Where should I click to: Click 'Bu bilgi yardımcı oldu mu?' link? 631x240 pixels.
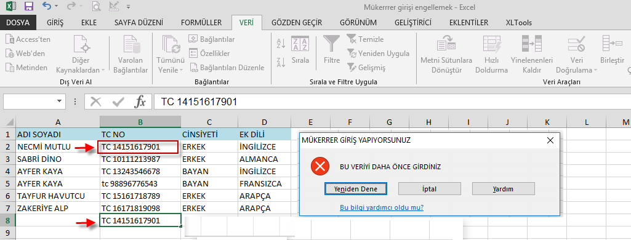pos(382,208)
